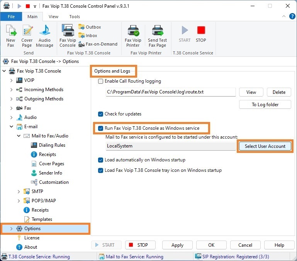Collapse the Fax Voip T.38 Console root
Viewport: 297px width, 261px height.
[x=4, y=71]
